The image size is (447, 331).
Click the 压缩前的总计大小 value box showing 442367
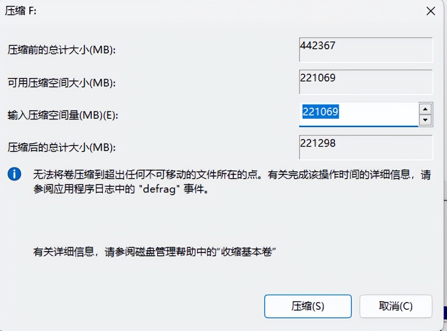(x=365, y=49)
